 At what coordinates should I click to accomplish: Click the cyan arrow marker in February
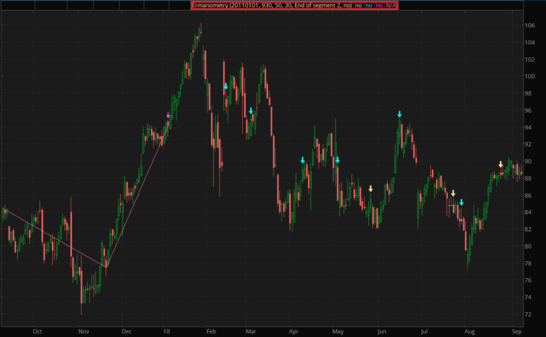coord(226,87)
